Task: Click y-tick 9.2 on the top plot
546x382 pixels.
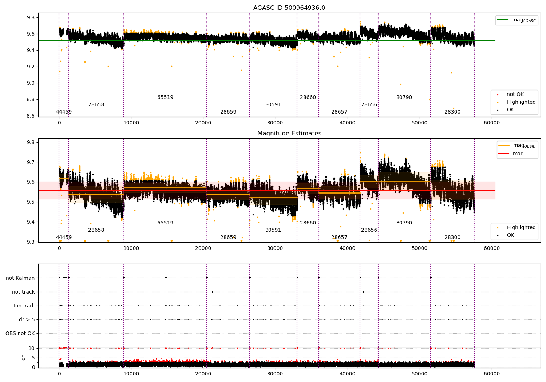Action: pos(31,67)
